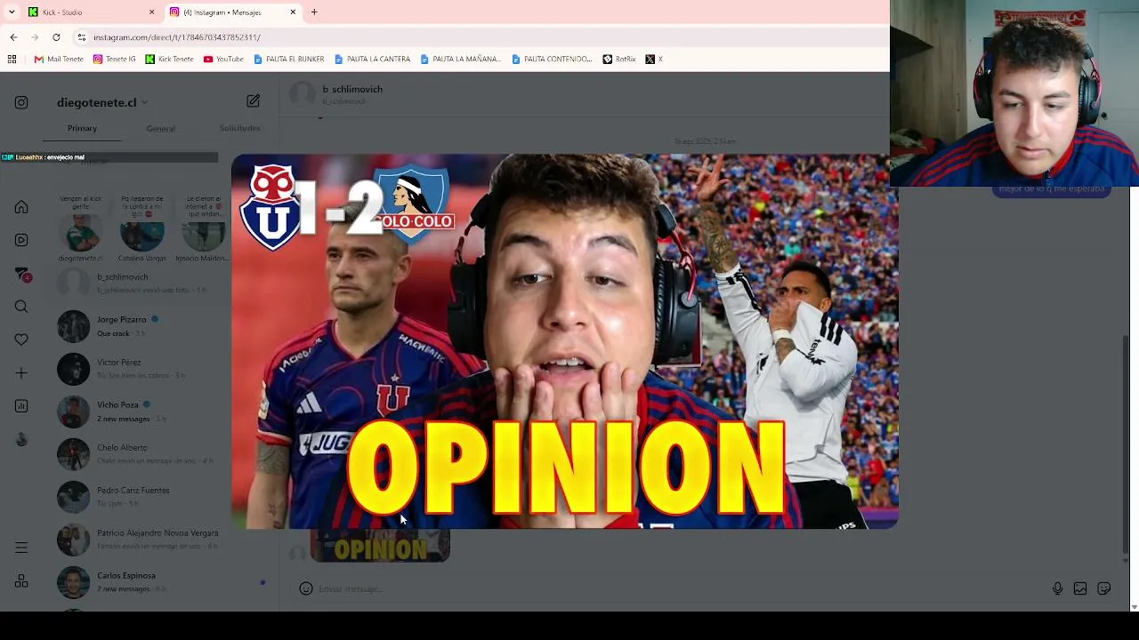Open the browser apps grid in bookmarks bar
The image size is (1139, 640).
12,60
